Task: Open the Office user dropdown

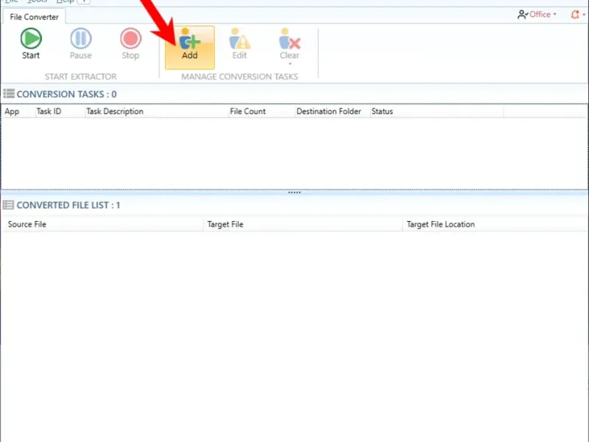Action: pyautogui.click(x=543, y=14)
